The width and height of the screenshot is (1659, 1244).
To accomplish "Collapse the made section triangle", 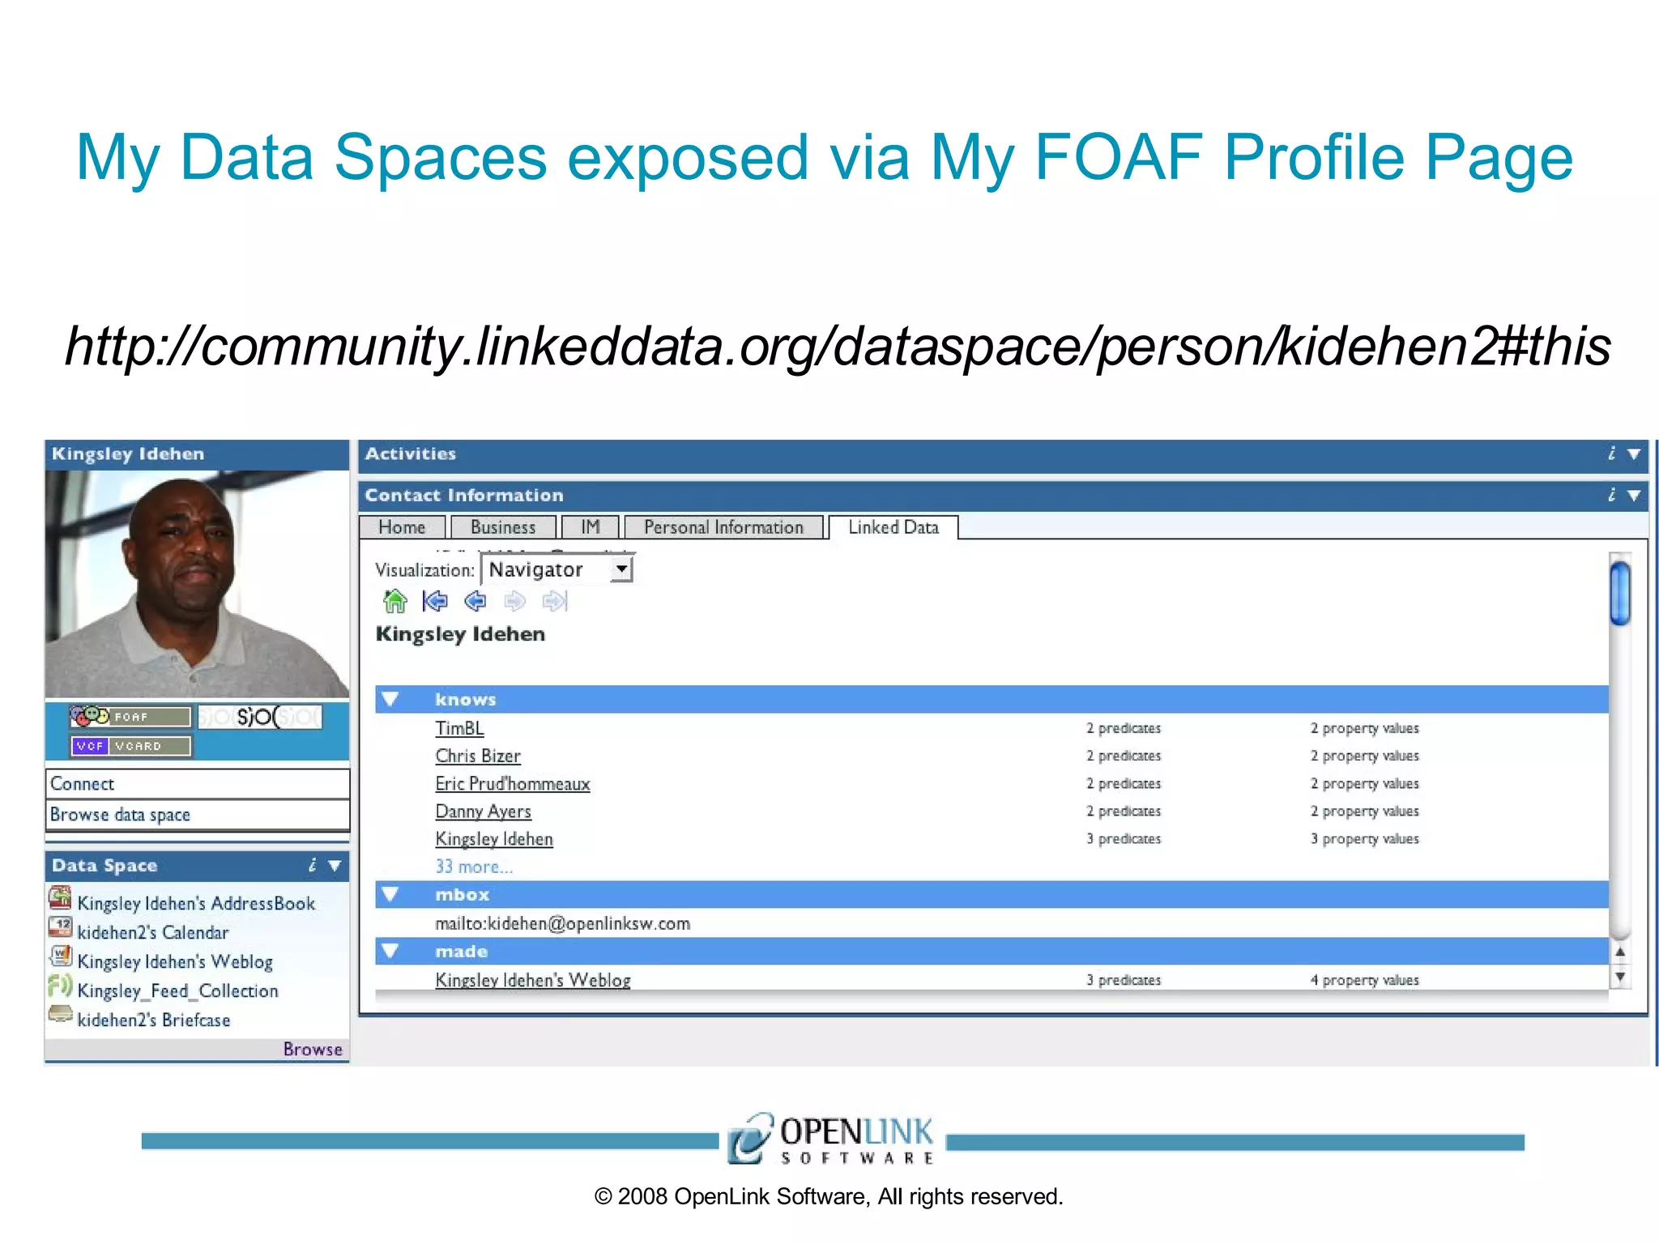I will point(390,951).
